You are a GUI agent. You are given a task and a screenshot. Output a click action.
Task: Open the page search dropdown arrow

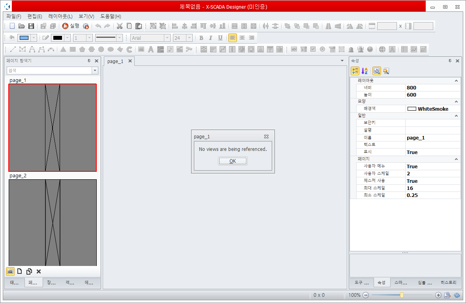point(95,71)
